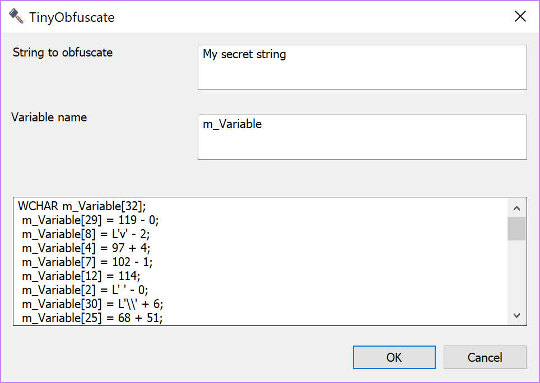Place cursor on the m_Variable[4] code line
This screenshot has height=383, width=540.
86,248
